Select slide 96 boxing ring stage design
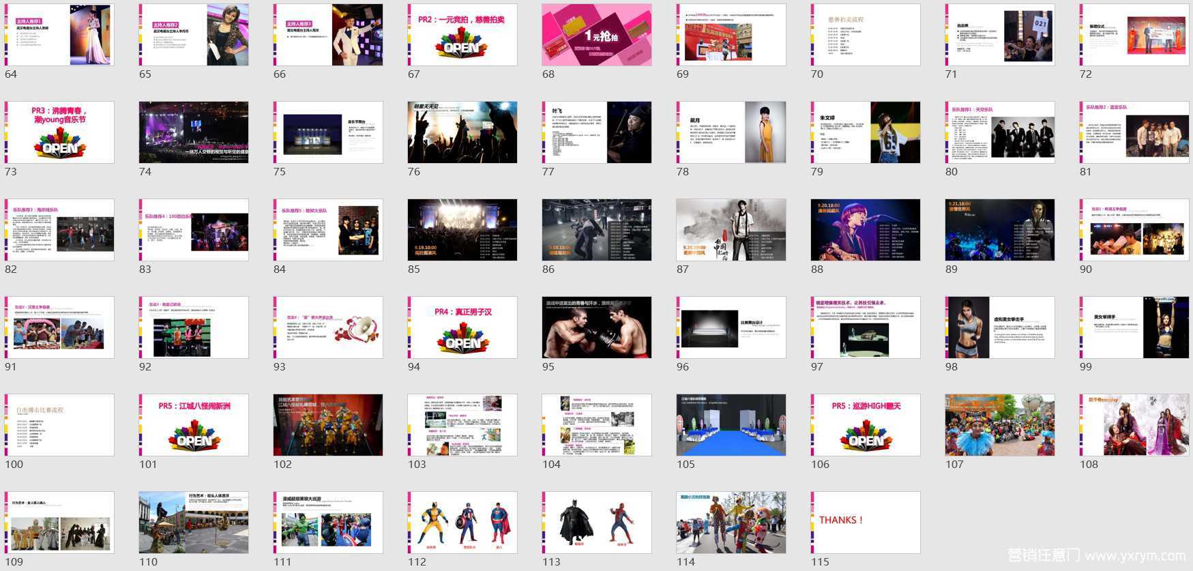Image resolution: width=1193 pixels, height=571 pixels. tap(731, 327)
